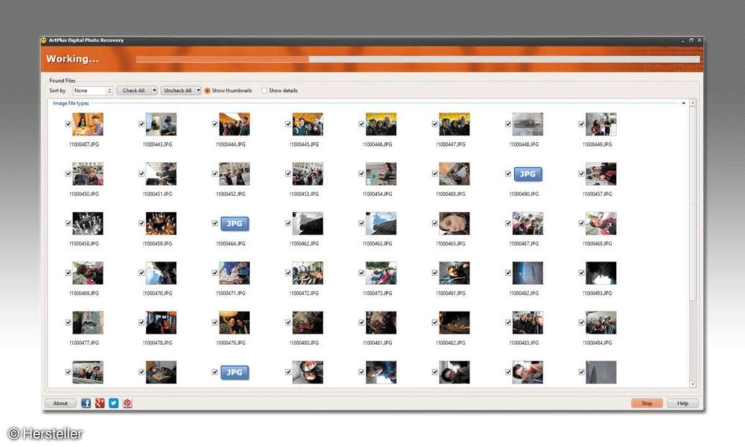
Task: Click the file list scrollbar up arrow
Action: click(x=693, y=103)
